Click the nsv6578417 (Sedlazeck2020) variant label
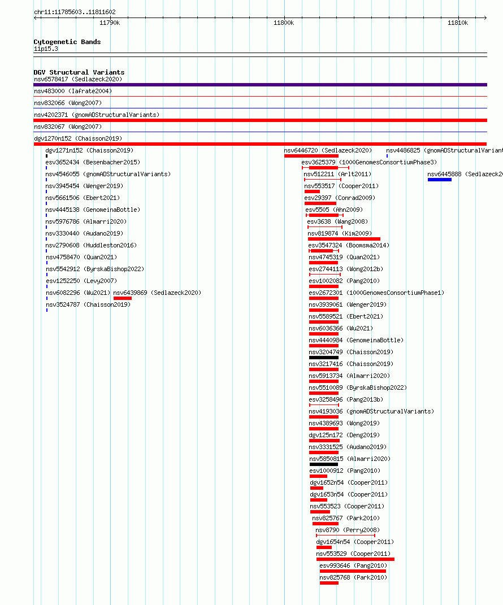 [x=78, y=79]
